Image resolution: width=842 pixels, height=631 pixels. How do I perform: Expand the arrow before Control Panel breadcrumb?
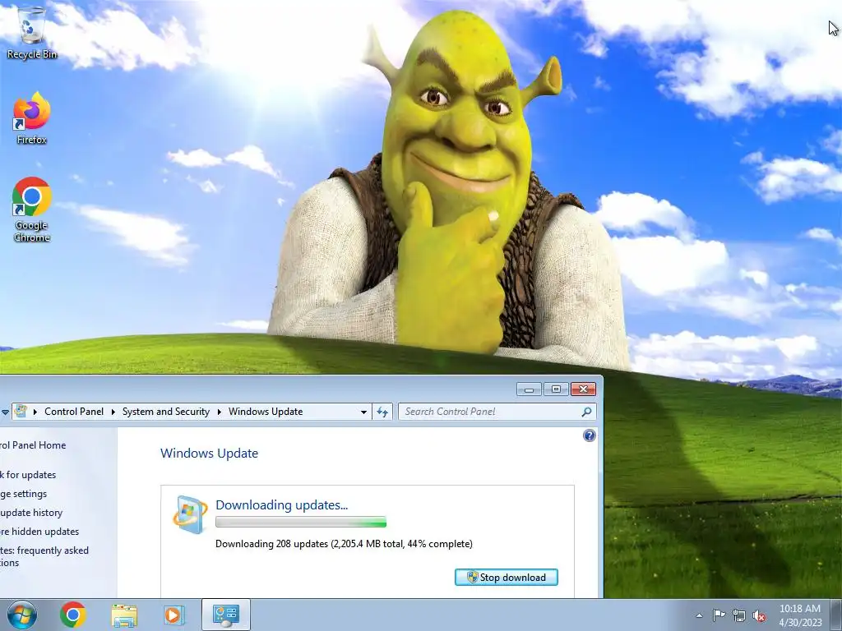point(35,412)
